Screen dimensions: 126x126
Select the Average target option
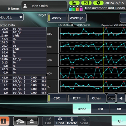click(77, 18)
